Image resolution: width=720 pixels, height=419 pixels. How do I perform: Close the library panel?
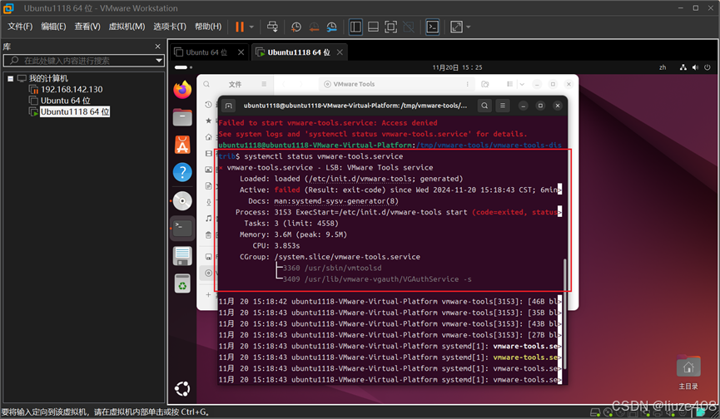157,47
